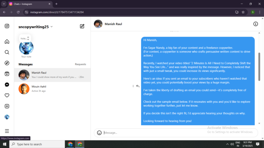264x148 pixels.
Task: Click the chat scroll-down arrow
Action: tap(259, 124)
